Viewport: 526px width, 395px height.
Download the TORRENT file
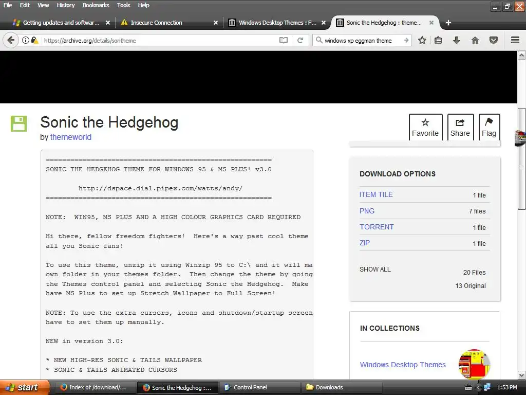click(x=377, y=227)
